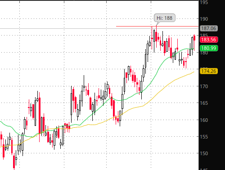
Task: Click the 155 price axis label
Action: (x=204, y=137)
